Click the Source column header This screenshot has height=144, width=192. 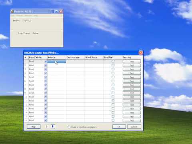tap(57, 57)
